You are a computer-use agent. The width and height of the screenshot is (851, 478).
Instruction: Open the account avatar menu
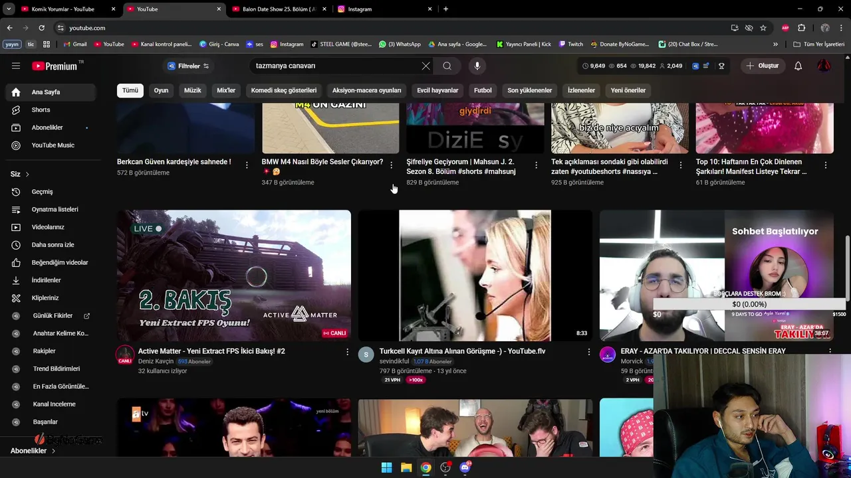point(824,66)
